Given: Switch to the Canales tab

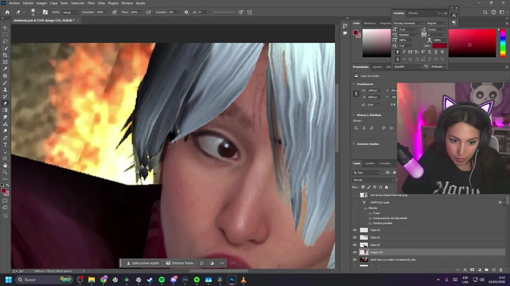Looking at the screenshot, I should pyautogui.click(x=370, y=163).
